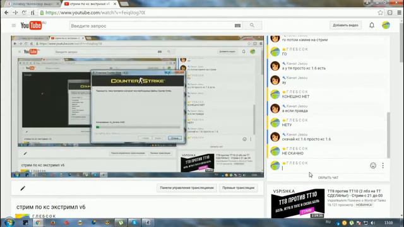This screenshot has height=227, width=404.
Task: Click the Chrome icon in the taskbar
Action: click(x=38, y=223)
